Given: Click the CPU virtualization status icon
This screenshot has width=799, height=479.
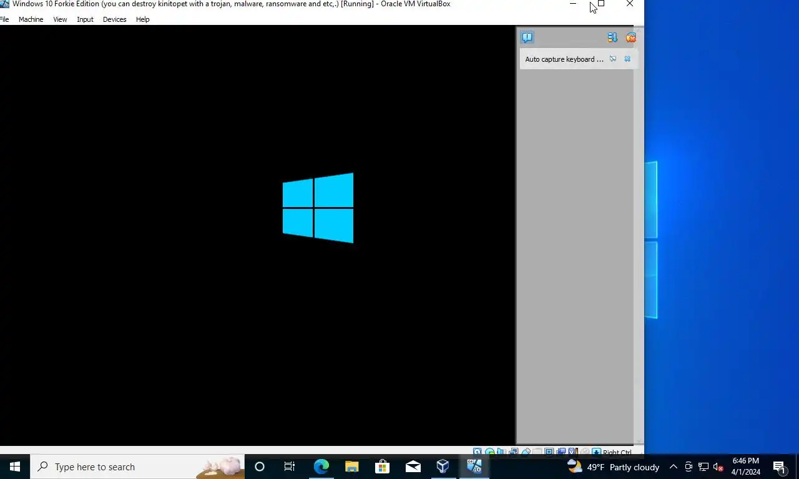Looking at the screenshot, I should (x=572, y=452).
